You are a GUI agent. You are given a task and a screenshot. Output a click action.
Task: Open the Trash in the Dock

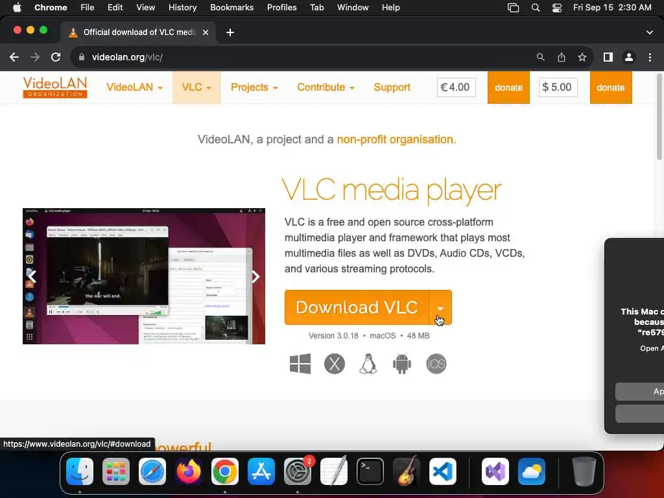(x=584, y=471)
